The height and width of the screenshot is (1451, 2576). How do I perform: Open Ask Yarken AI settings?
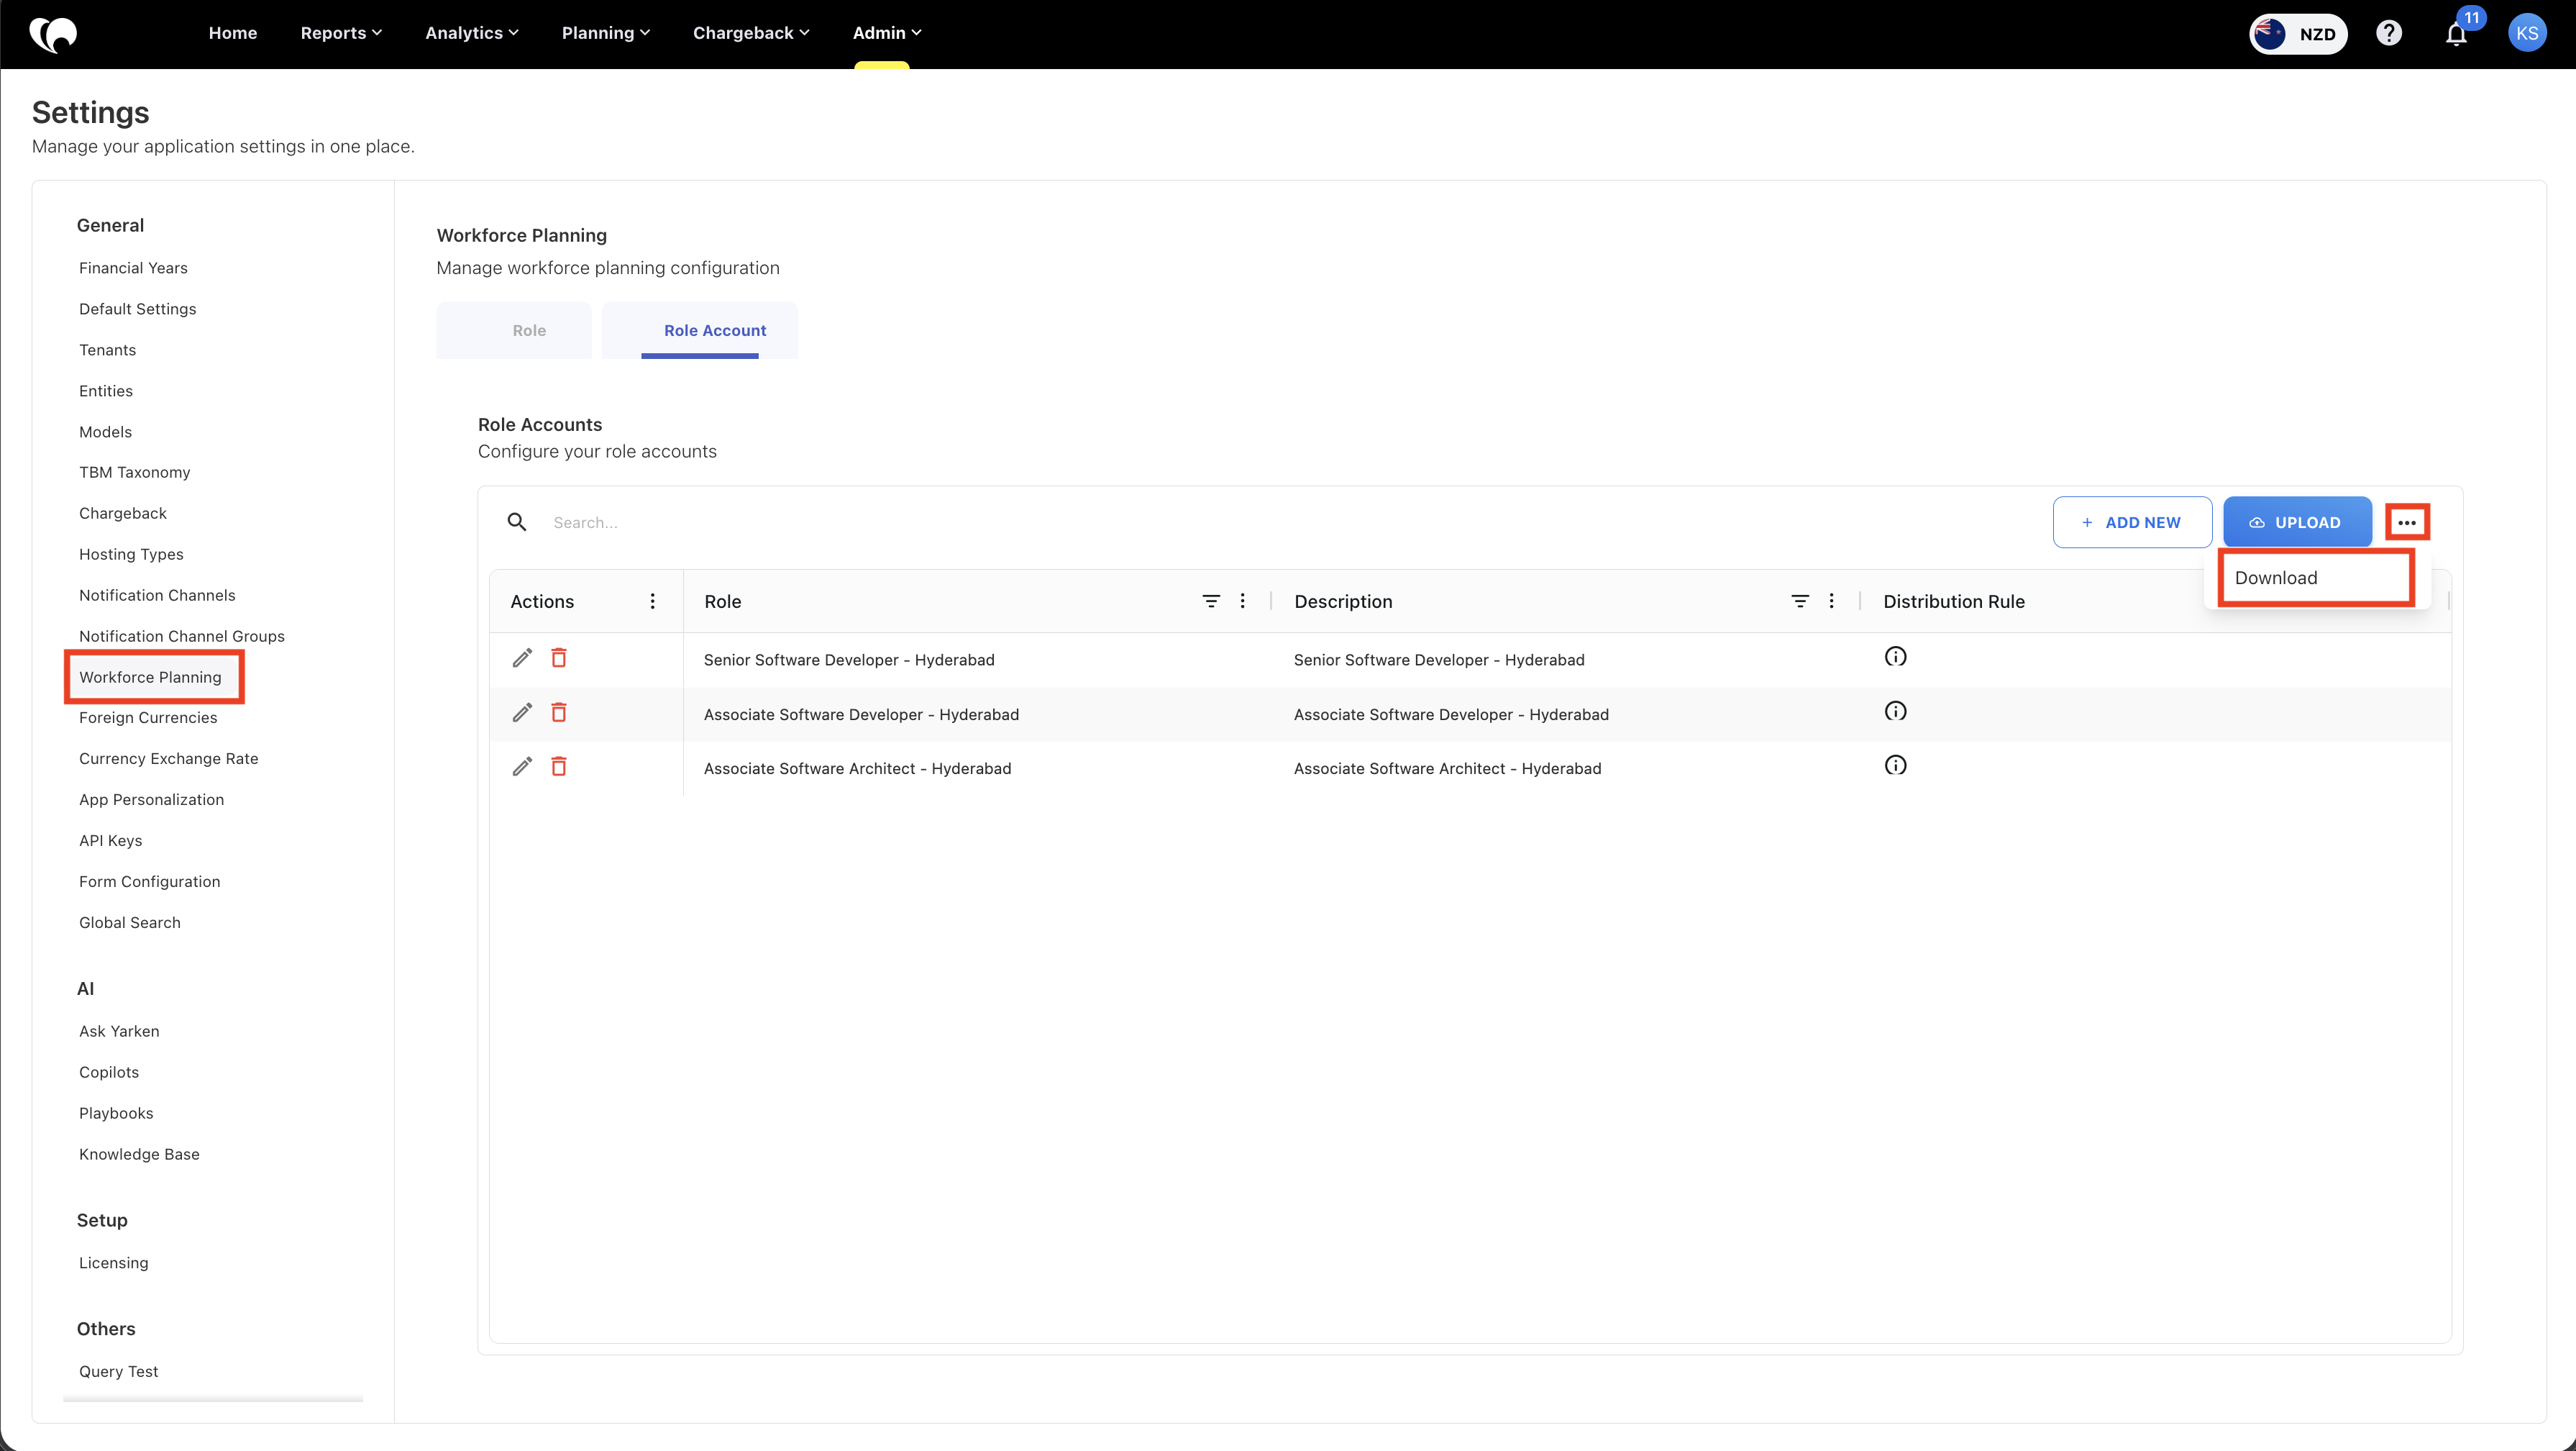(x=119, y=1031)
